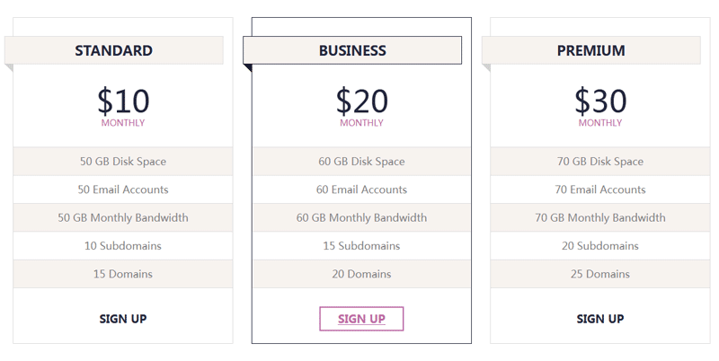Select the STANDARD plan header ribbon
The image size is (719, 361).
(x=114, y=50)
